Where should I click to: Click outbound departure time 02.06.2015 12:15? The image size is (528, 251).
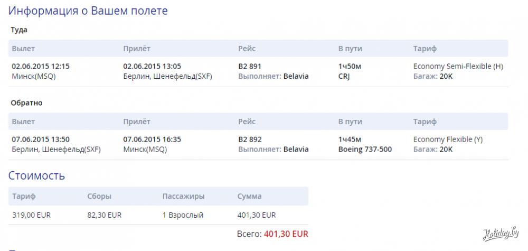(41, 67)
